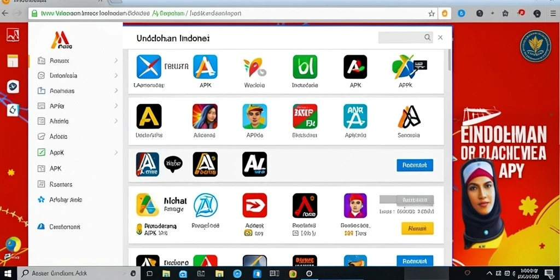Viewport: 560px width, 280px height.
Task: Expand the Ahinila sidebar chevron
Action: 116,121
